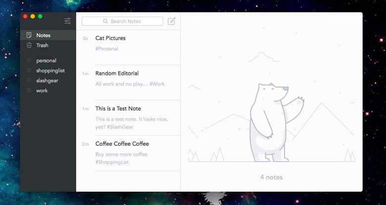Minimize the window with the yellow button
This screenshot has width=386, height=205.
pyautogui.click(x=33, y=16)
